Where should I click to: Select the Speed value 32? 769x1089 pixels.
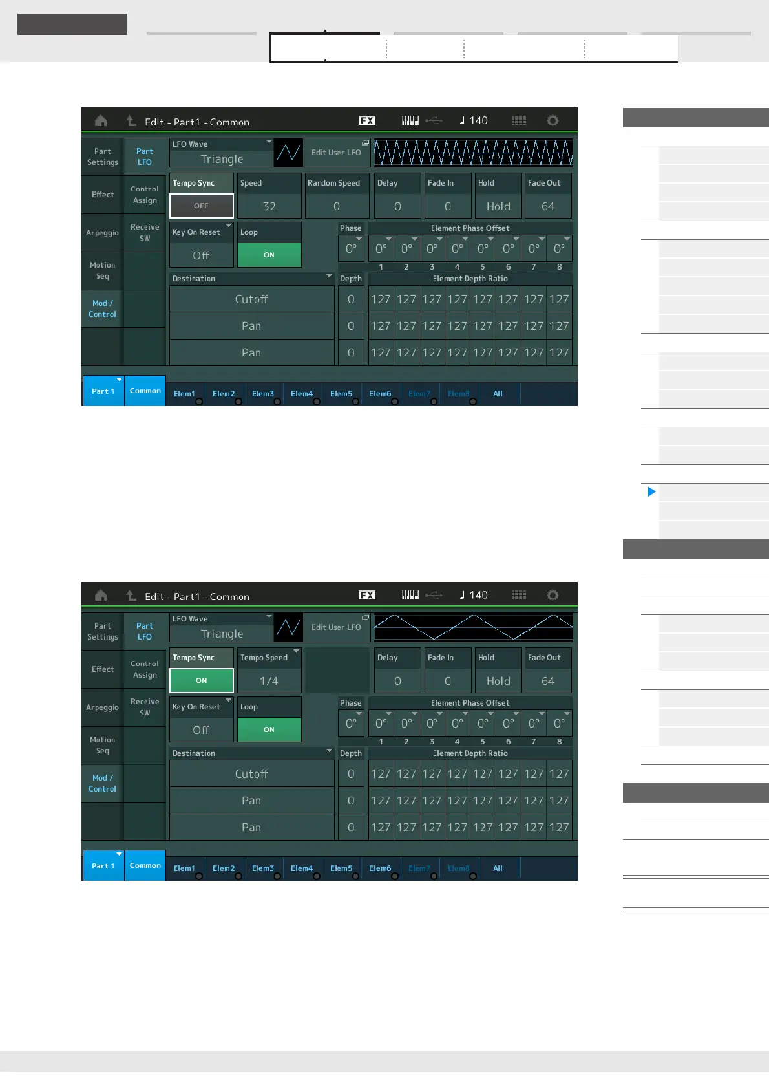269,206
